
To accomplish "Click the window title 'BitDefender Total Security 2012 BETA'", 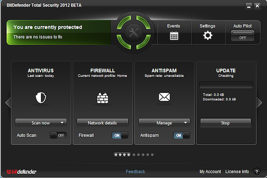I will (44, 5).
